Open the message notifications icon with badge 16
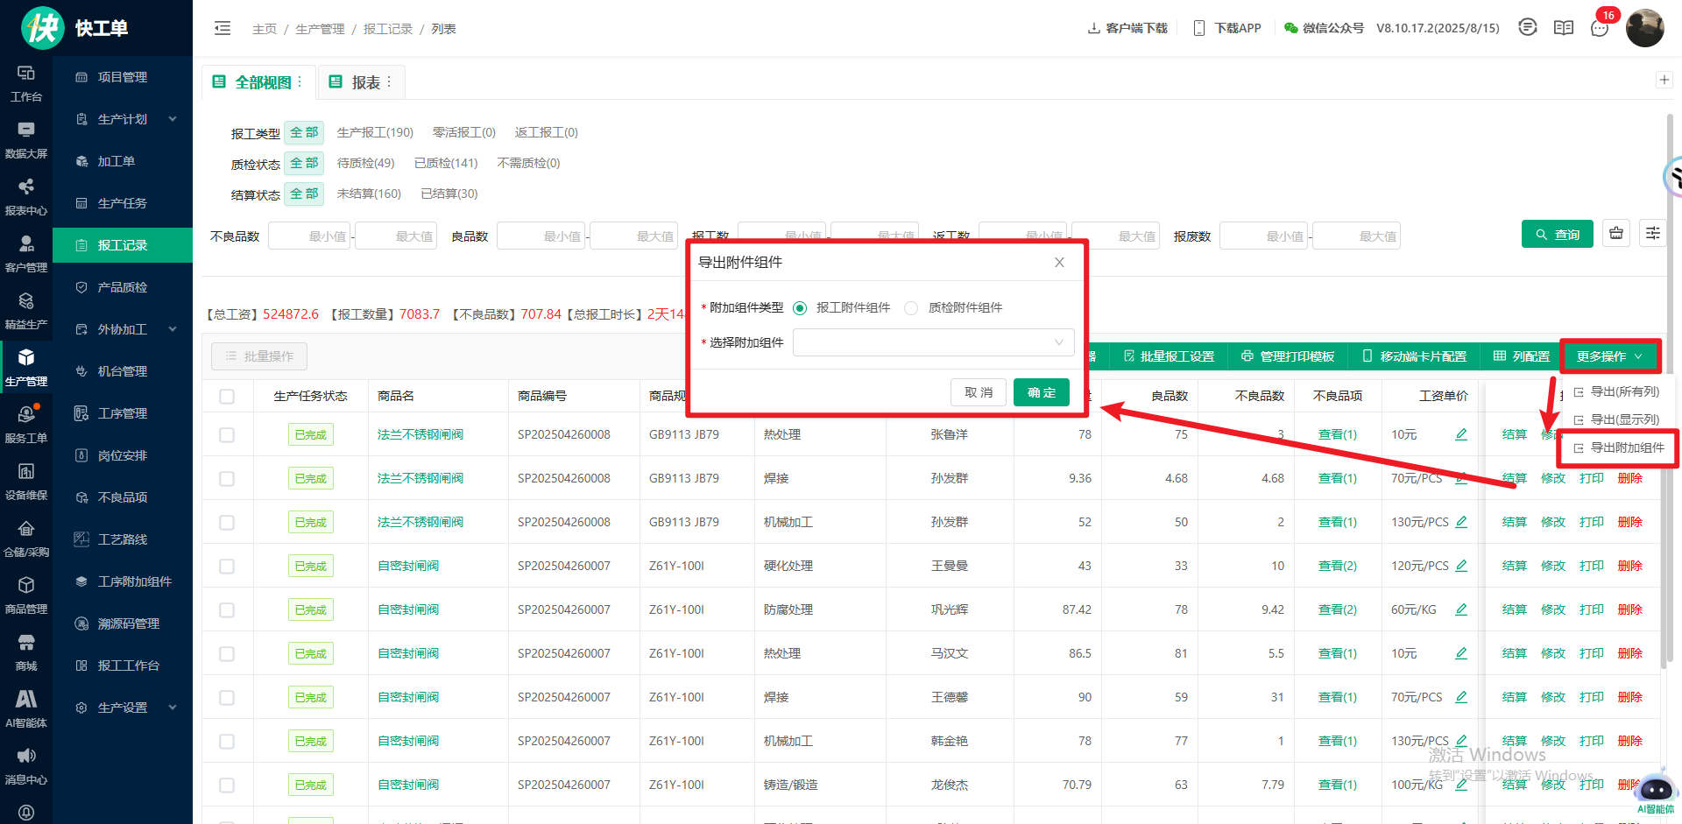Image resolution: width=1682 pixels, height=824 pixels. (x=1600, y=28)
